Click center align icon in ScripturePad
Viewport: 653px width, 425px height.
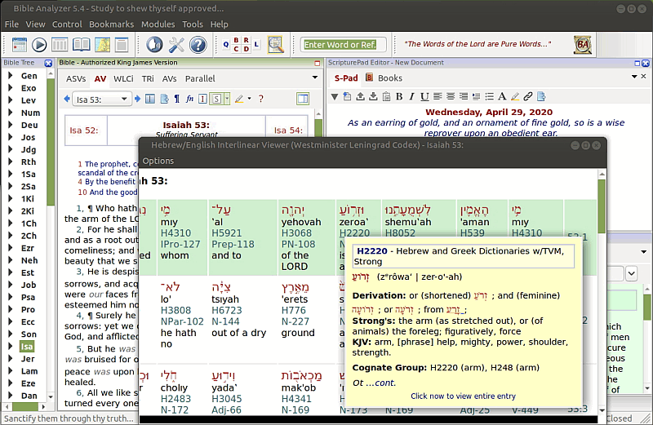point(451,96)
